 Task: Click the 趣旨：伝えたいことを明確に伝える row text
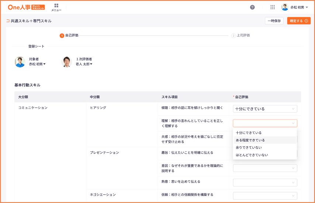(x=187, y=152)
